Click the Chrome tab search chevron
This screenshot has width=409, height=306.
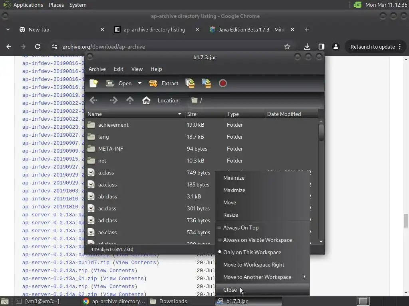point(8,29)
